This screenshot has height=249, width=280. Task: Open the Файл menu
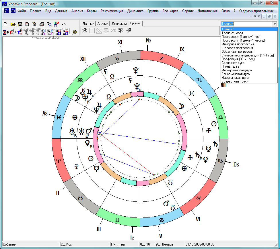pyautogui.click(x=22, y=11)
